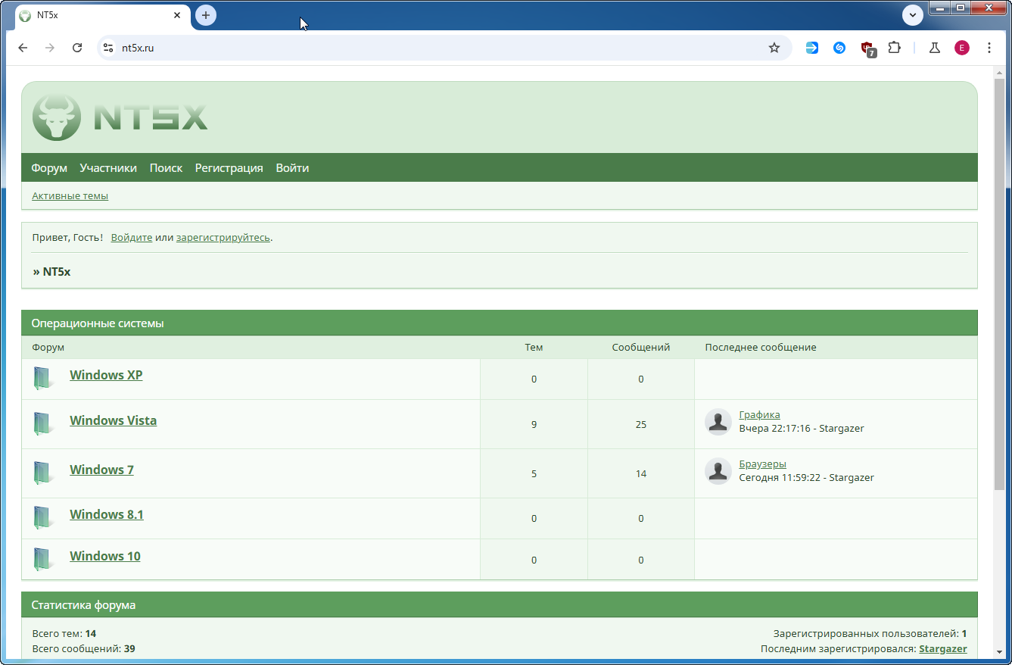Open a new browser tab
The image size is (1012, 665).
coord(206,15)
